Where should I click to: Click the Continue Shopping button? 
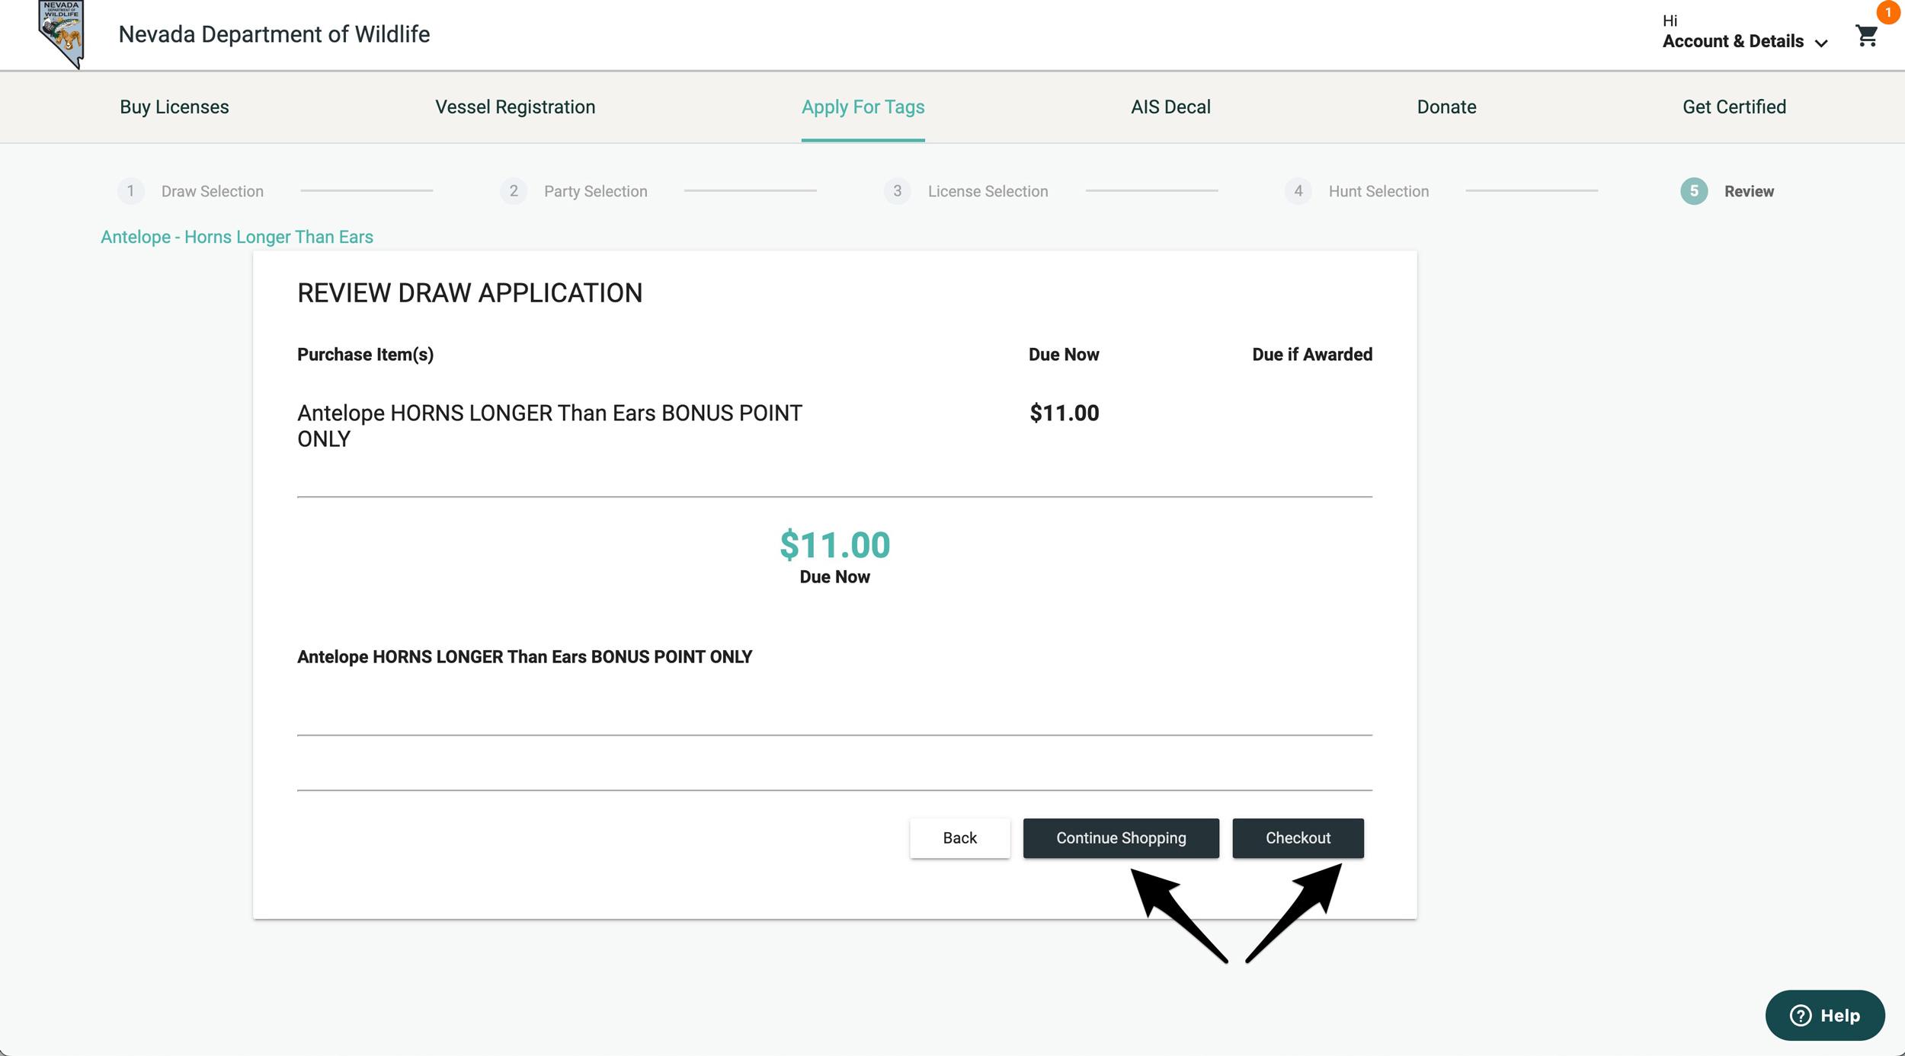tap(1120, 837)
